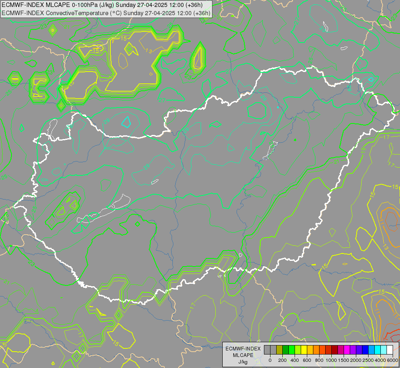Click the legend 'MLCAPE' label

[x=243, y=355]
